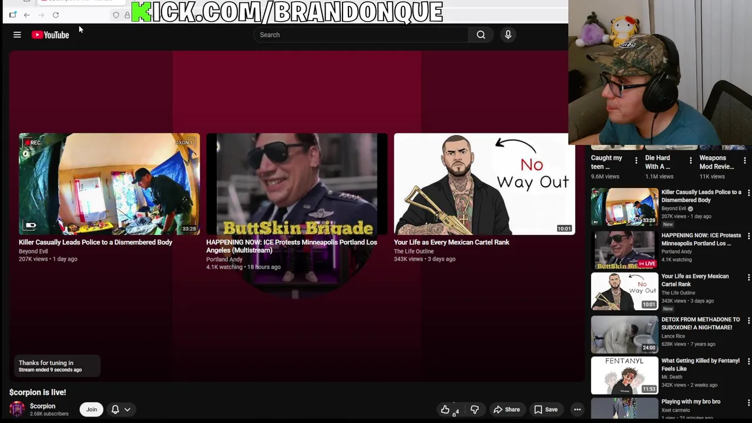
Task: Click the browser forward arrow
Action: [x=41, y=15]
